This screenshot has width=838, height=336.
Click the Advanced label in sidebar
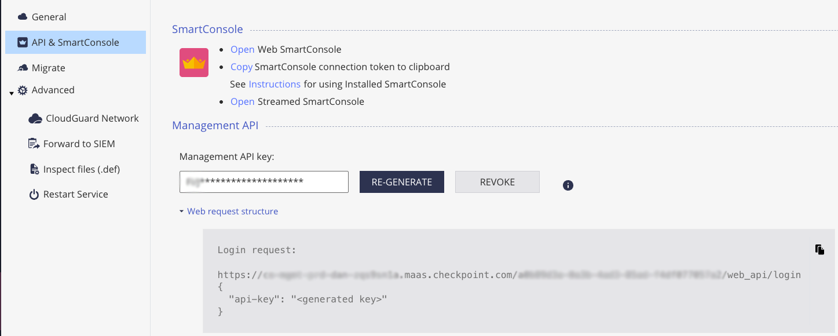pyautogui.click(x=53, y=90)
